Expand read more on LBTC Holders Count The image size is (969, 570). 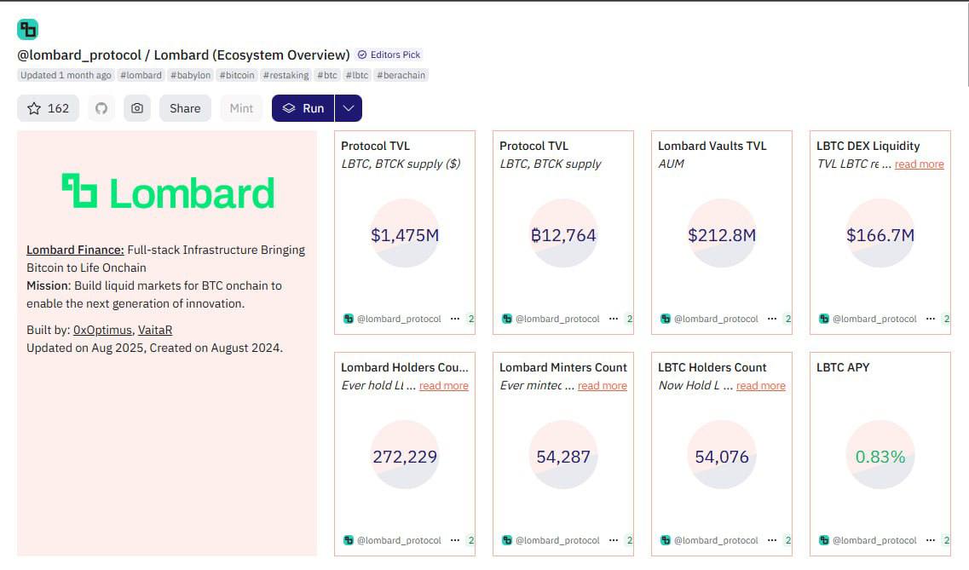pyautogui.click(x=760, y=386)
